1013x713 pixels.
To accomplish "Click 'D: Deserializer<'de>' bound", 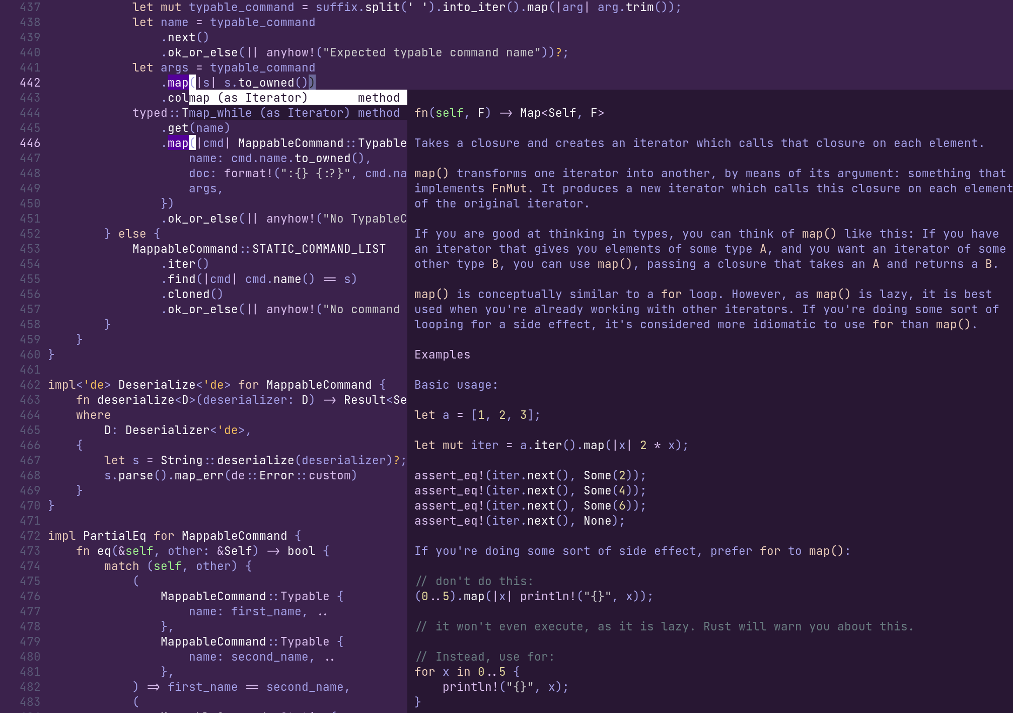I will point(175,430).
